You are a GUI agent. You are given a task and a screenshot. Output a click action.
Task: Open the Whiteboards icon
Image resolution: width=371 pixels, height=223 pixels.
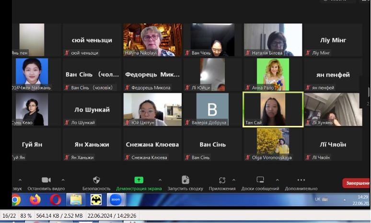pos(260,180)
